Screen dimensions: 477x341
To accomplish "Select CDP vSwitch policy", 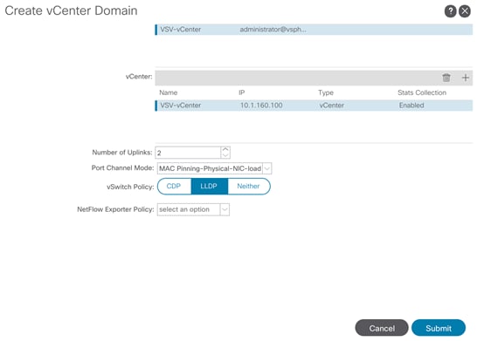I will click(174, 186).
